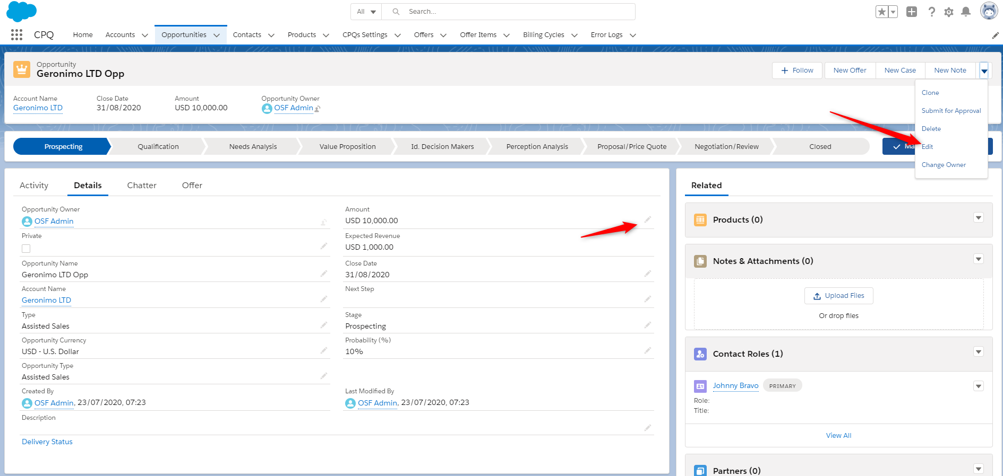Image resolution: width=1003 pixels, height=476 pixels.
Task: Open the Home navigation item
Action: (83, 35)
